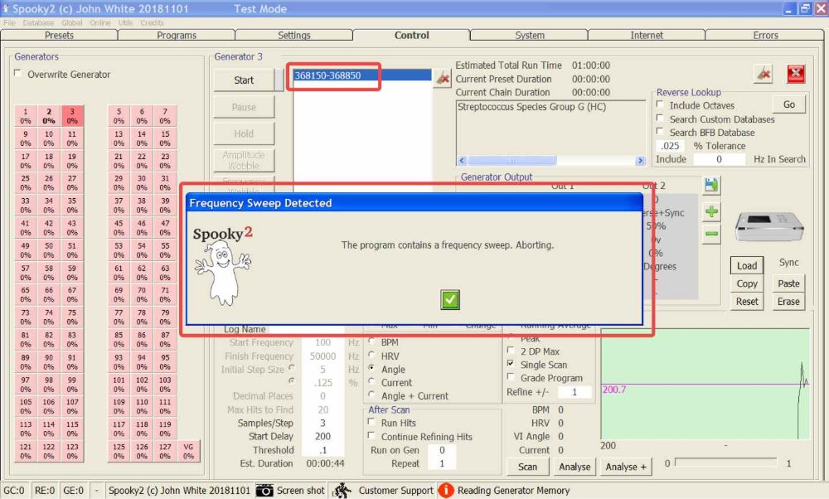Click the eraser icon beside the frequency list
Viewport: 829px width, 499px height.
tap(443, 79)
